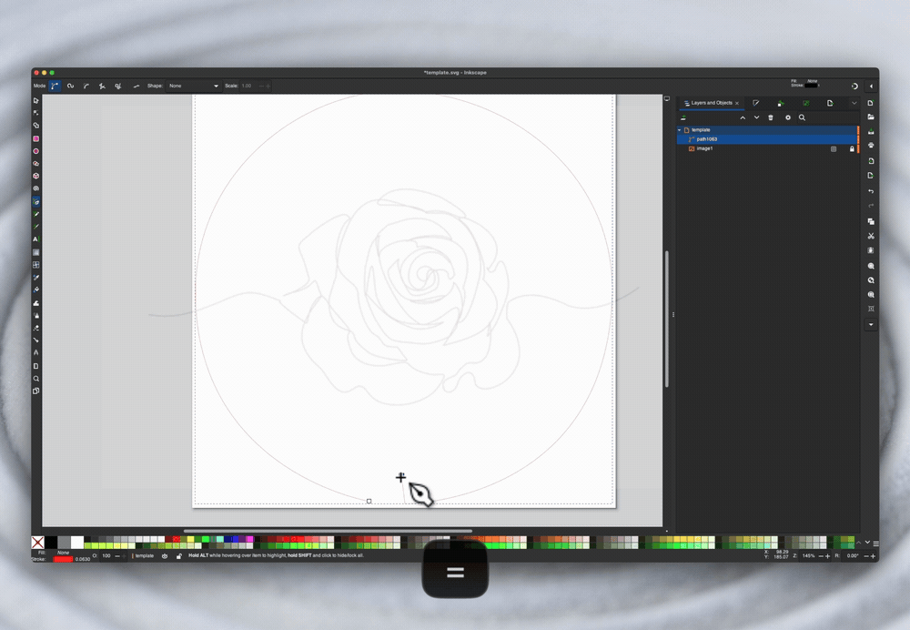
Task: Select the Dropper color picker tool
Action: click(x=36, y=278)
